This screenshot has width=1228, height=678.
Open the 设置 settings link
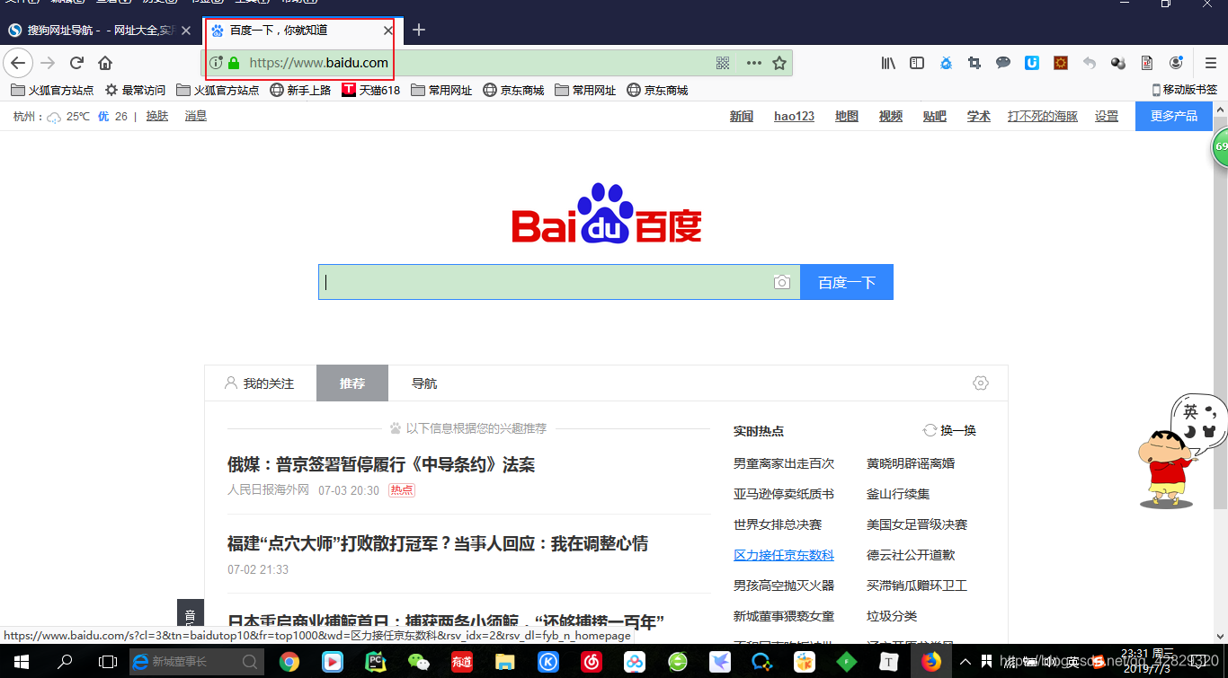click(1107, 116)
